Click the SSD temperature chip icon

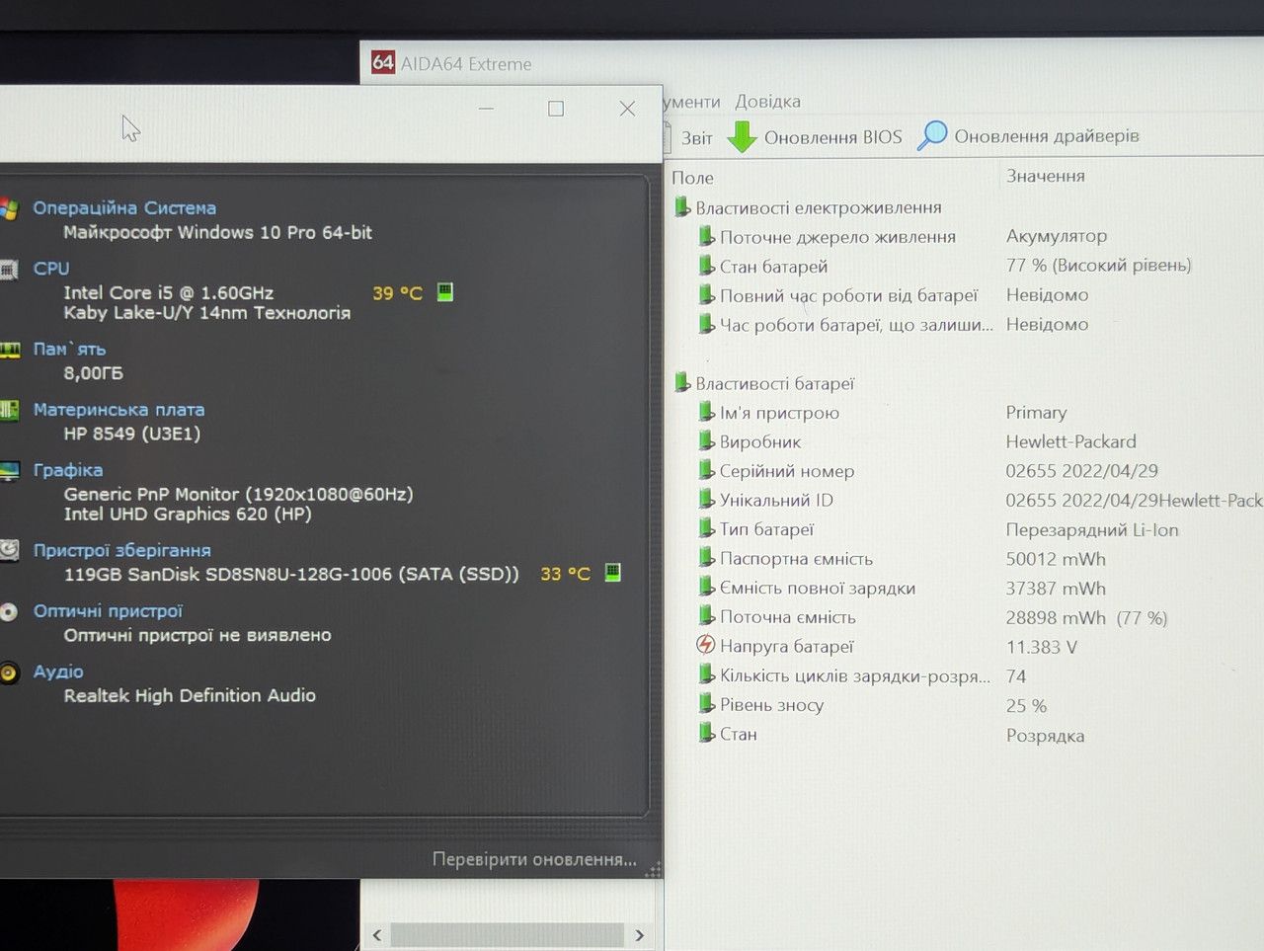[x=612, y=573]
